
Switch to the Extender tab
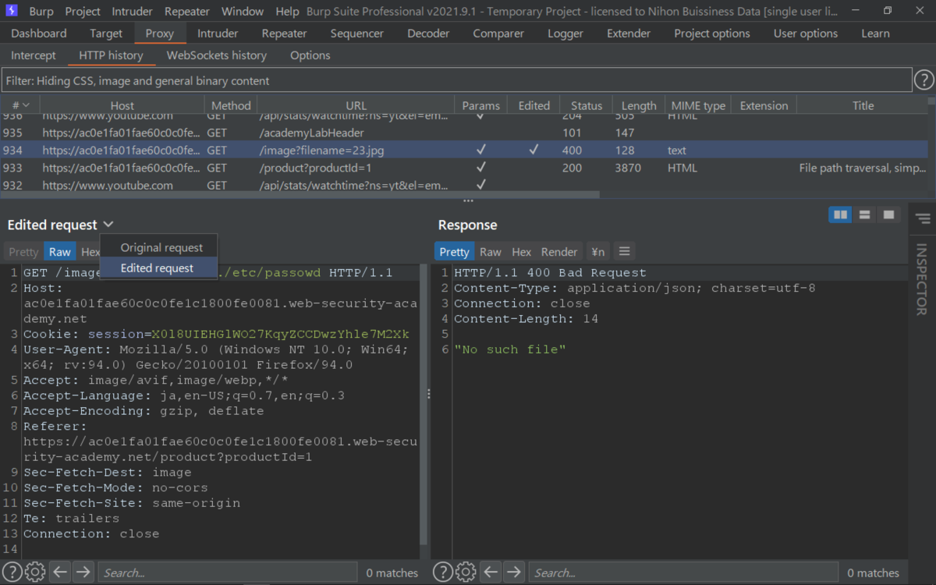coord(629,34)
